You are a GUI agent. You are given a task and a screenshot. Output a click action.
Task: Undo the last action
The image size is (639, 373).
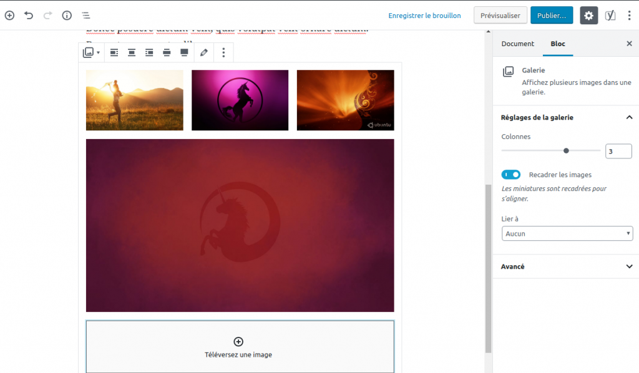pyautogui.click(x=29, y=16)
